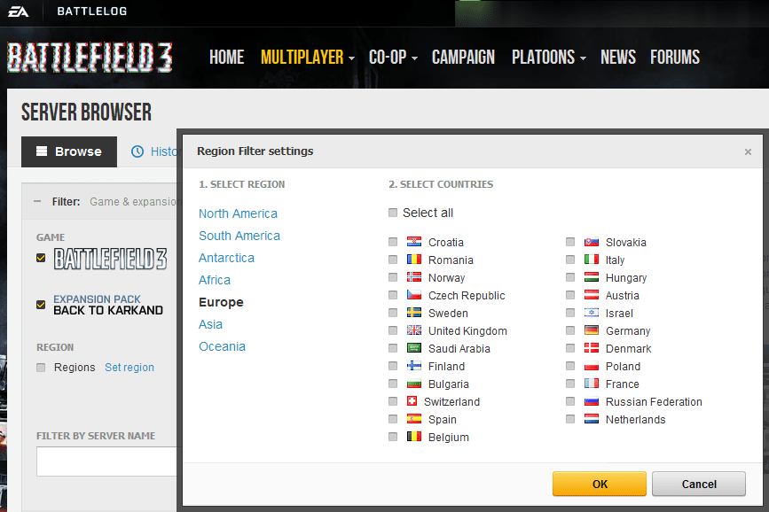Tick the France checkbox

[x=570, y=384]
